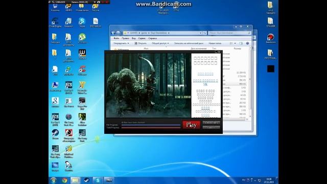
Task: Click the Back arrow button in Explorer
Action: pyautogui.click(x=113, y=33)
